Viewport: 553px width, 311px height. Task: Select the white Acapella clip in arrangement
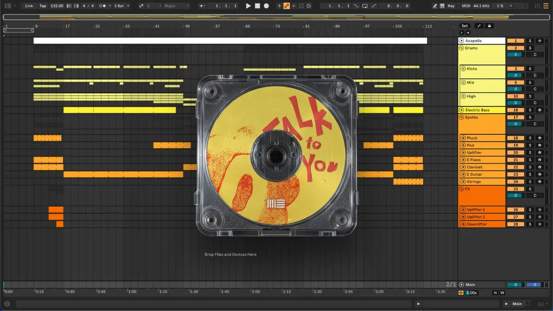[230, 41]
